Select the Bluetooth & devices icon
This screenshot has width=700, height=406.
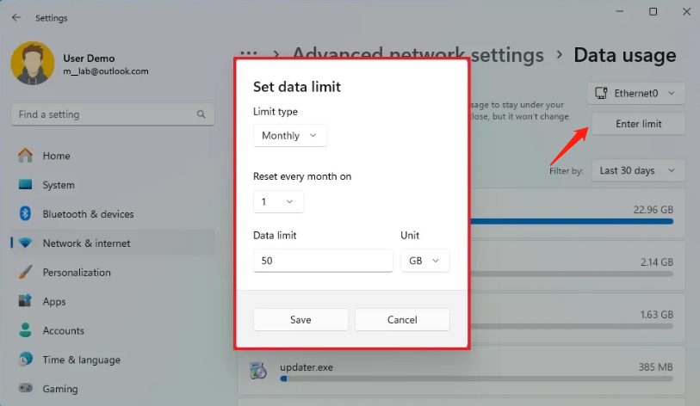point(26,214)
